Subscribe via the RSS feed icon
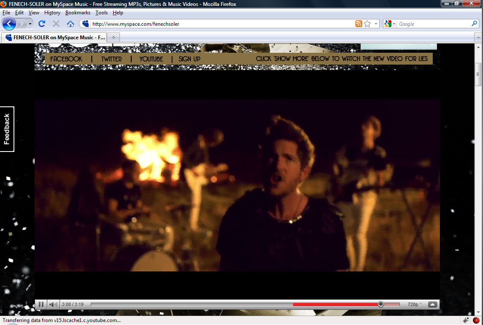The image size is (483, 325). pos(358,24)
